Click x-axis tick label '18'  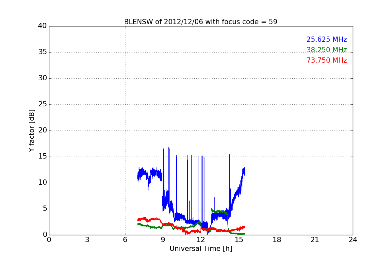click(277, 240)
